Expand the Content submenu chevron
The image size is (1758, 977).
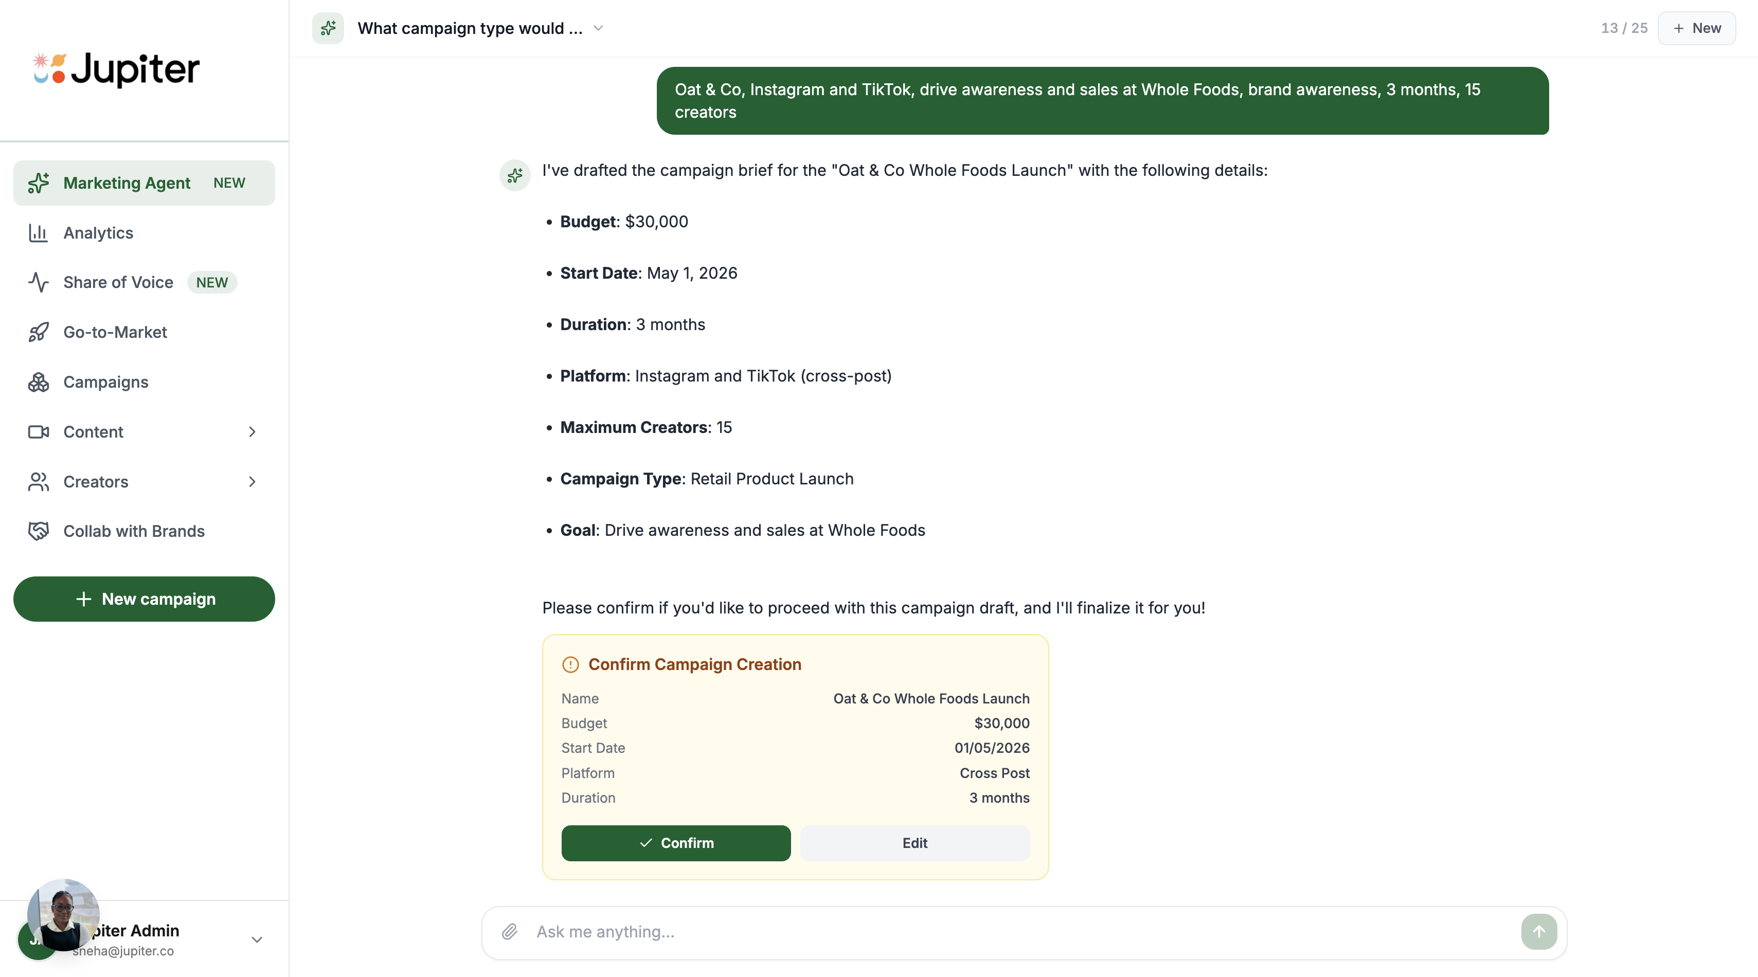pos(252,432)
